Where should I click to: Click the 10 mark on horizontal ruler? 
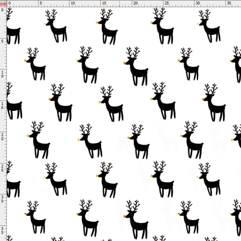click(x=73, y=3)
